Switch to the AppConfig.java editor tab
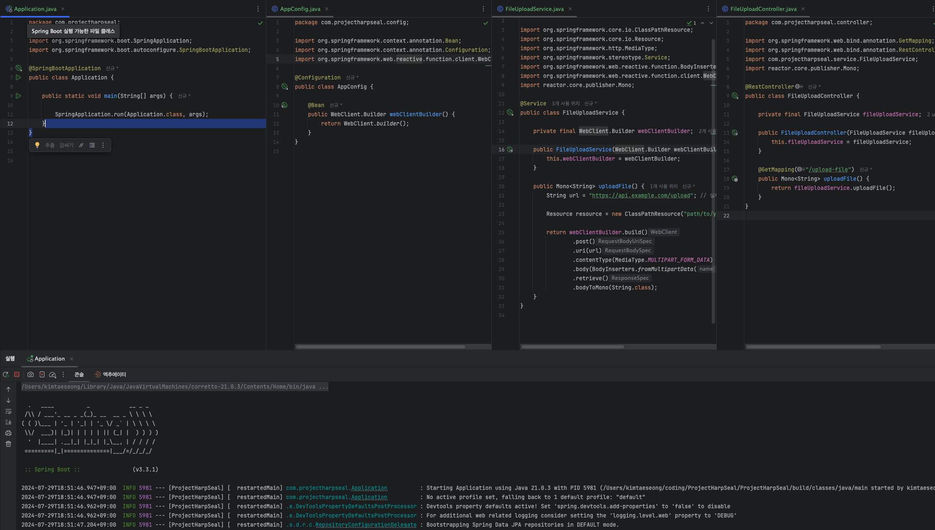Viewport: 935px width, 530px height. [300, 9]
